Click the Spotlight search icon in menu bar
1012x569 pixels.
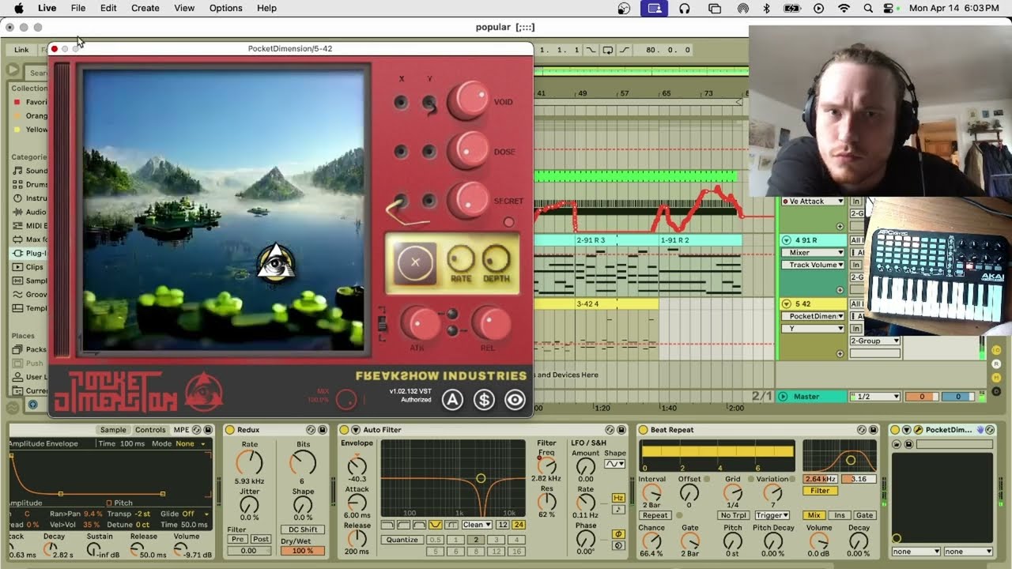tap(868, 8)
